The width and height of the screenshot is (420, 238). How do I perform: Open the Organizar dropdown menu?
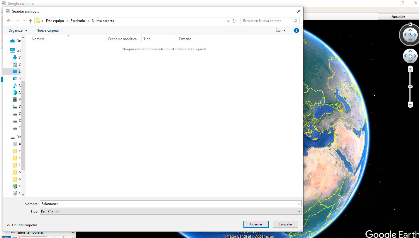coord(18,30)
